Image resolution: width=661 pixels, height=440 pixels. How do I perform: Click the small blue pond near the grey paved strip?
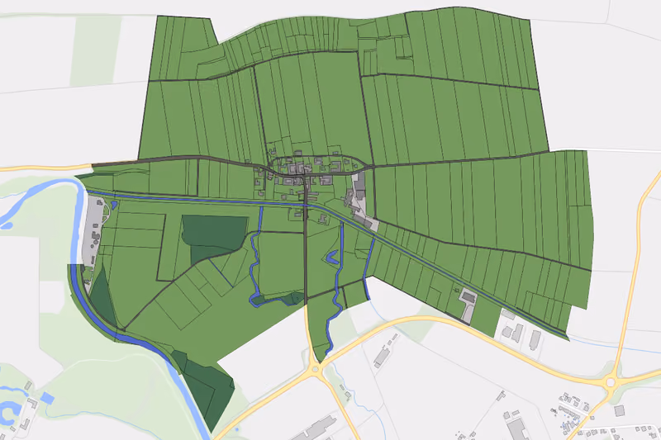tap(114, 205)
